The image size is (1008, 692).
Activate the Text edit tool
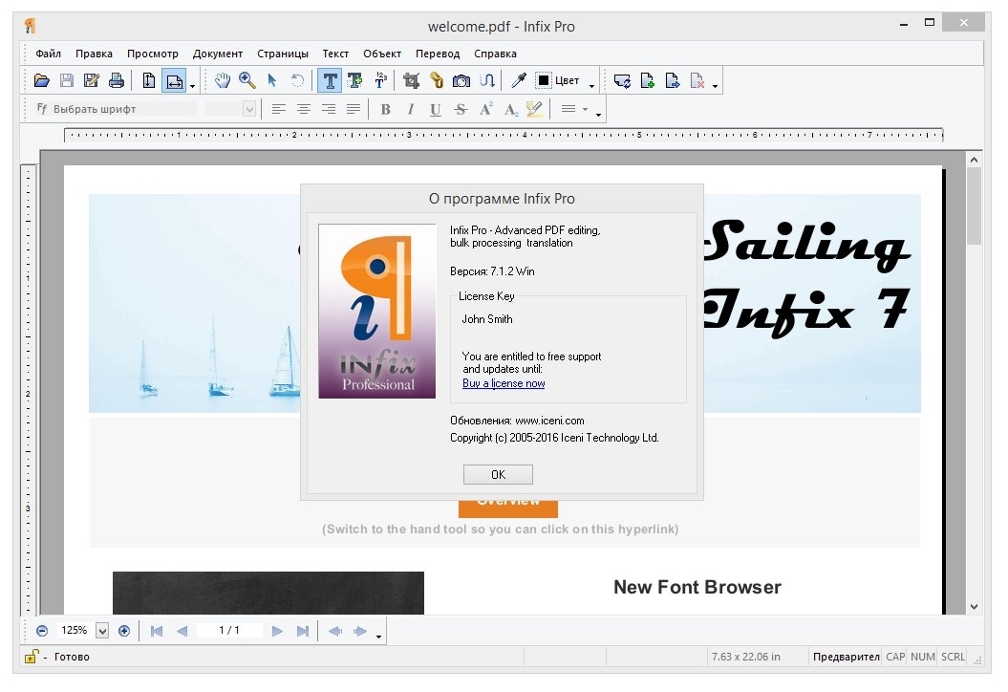[330, 81]
